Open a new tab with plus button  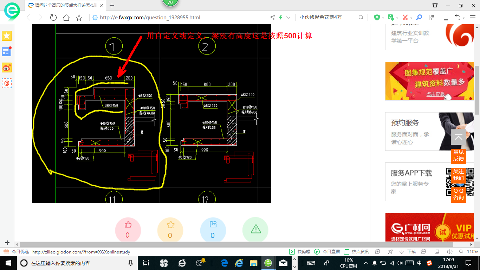[112, 5]
